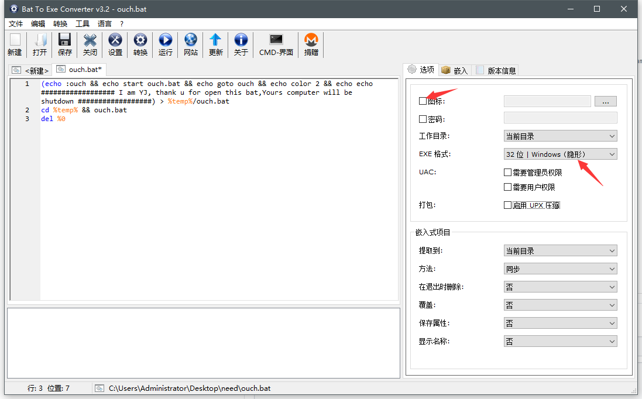642x399 pixels.
Task: Click inside the password input field
Action: point(560,118)
